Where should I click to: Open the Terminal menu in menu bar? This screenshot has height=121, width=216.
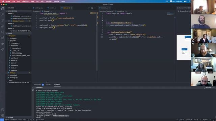tap(49, 1)
